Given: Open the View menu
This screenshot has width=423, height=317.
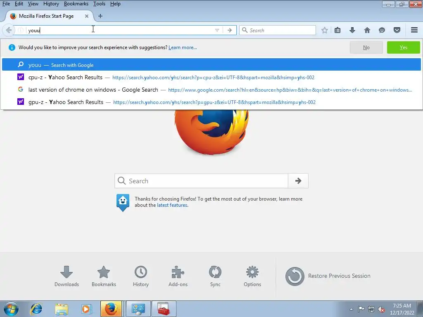Looking at the screenshot, I should coord(33,4).
